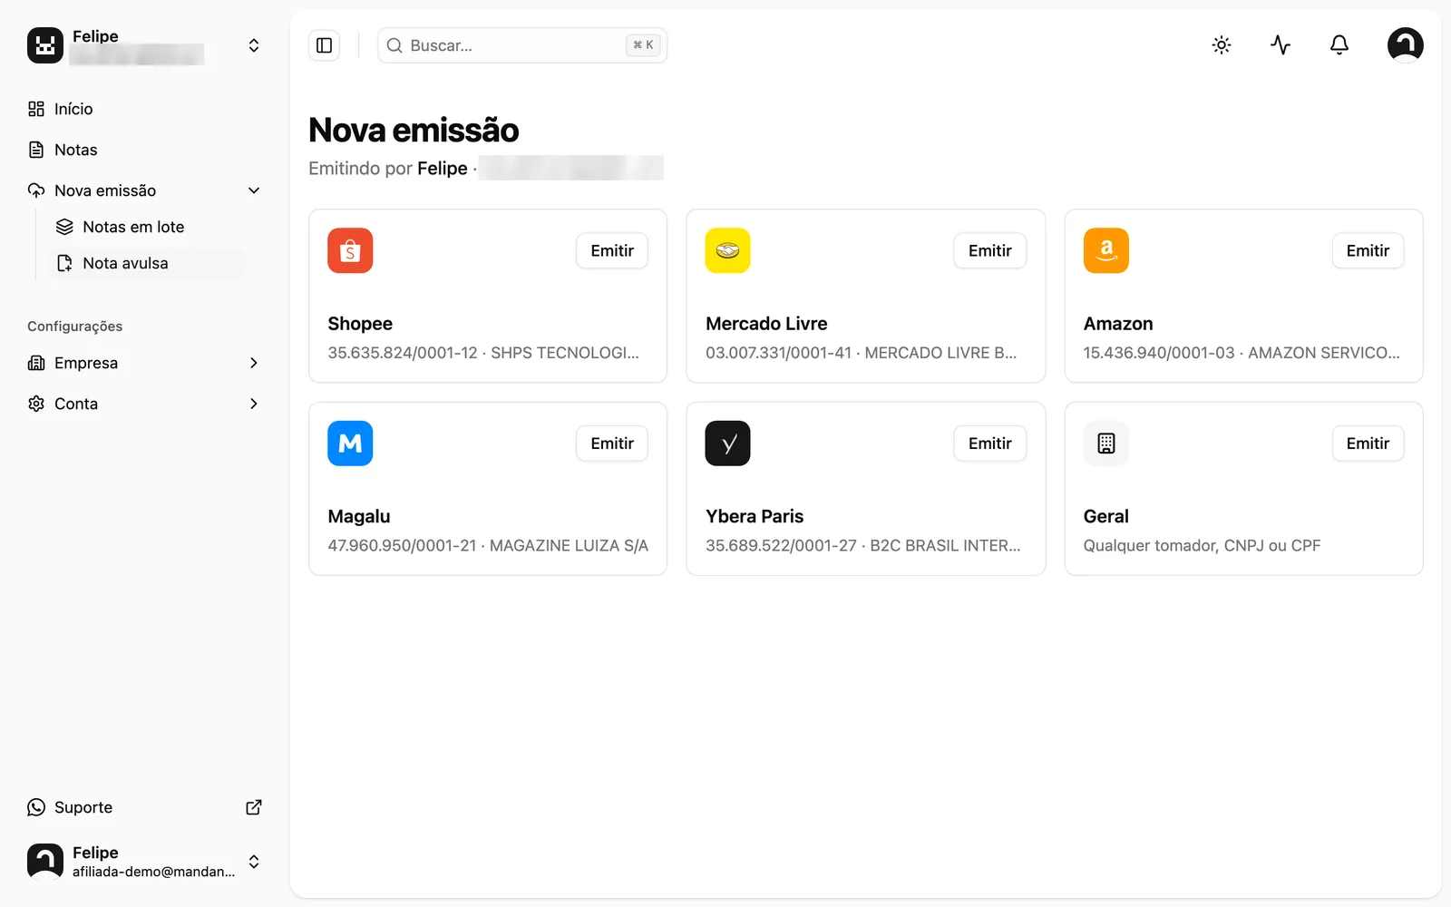Toggle the sidebar panel icon
Screen dimensions: 1451x907
[324, 45]
